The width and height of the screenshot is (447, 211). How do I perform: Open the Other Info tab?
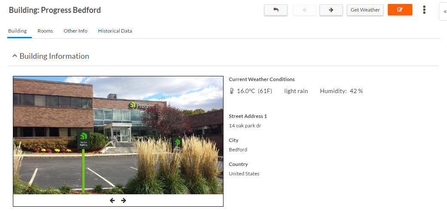pos(75,31)
